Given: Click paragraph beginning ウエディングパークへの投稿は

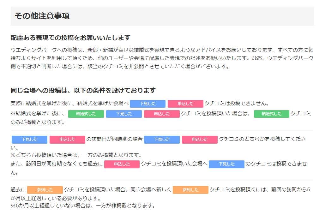Looking at the screenshot, I should [x=162, y=58].
